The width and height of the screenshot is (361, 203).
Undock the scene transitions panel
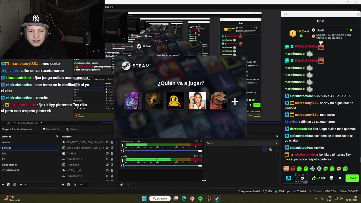(277, 136)
